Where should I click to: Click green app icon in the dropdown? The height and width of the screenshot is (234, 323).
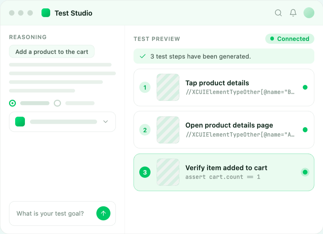pos(20,122)
